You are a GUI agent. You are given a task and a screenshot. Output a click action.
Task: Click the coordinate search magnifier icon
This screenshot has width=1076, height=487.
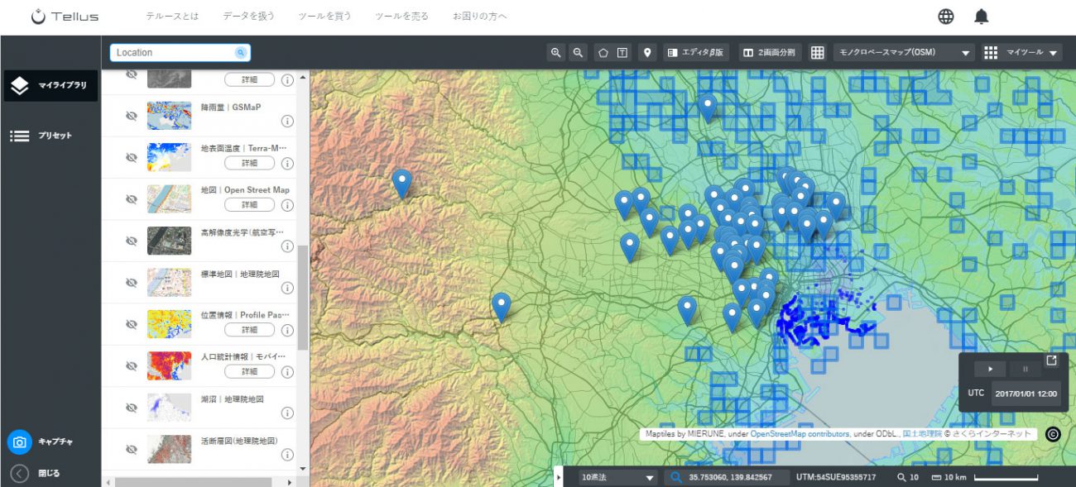click(x=676, y=477)
